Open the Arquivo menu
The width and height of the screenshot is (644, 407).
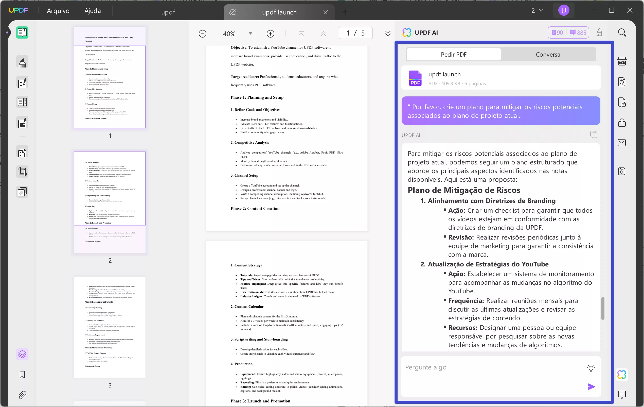tap(58, 11)
